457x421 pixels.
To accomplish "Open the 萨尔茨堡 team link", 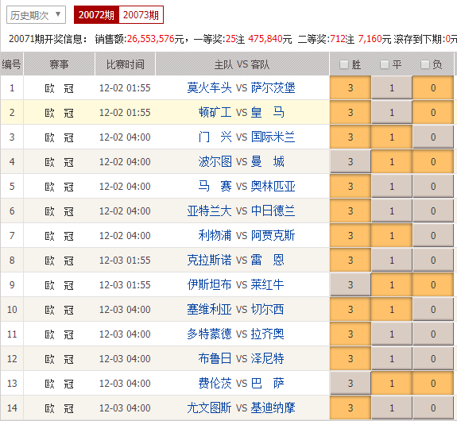I will pos(273,87).
